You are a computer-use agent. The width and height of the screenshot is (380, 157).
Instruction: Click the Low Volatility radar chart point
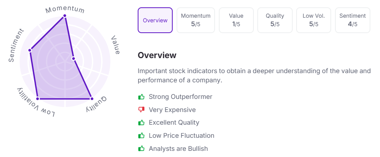tap(37, 98)
